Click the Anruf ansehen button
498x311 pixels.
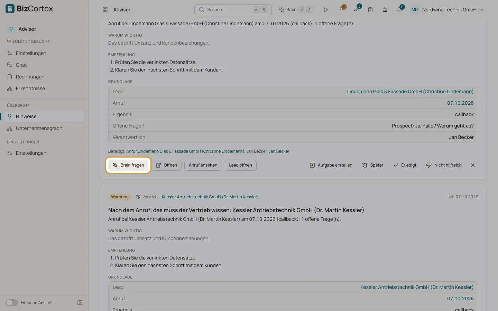203,165
